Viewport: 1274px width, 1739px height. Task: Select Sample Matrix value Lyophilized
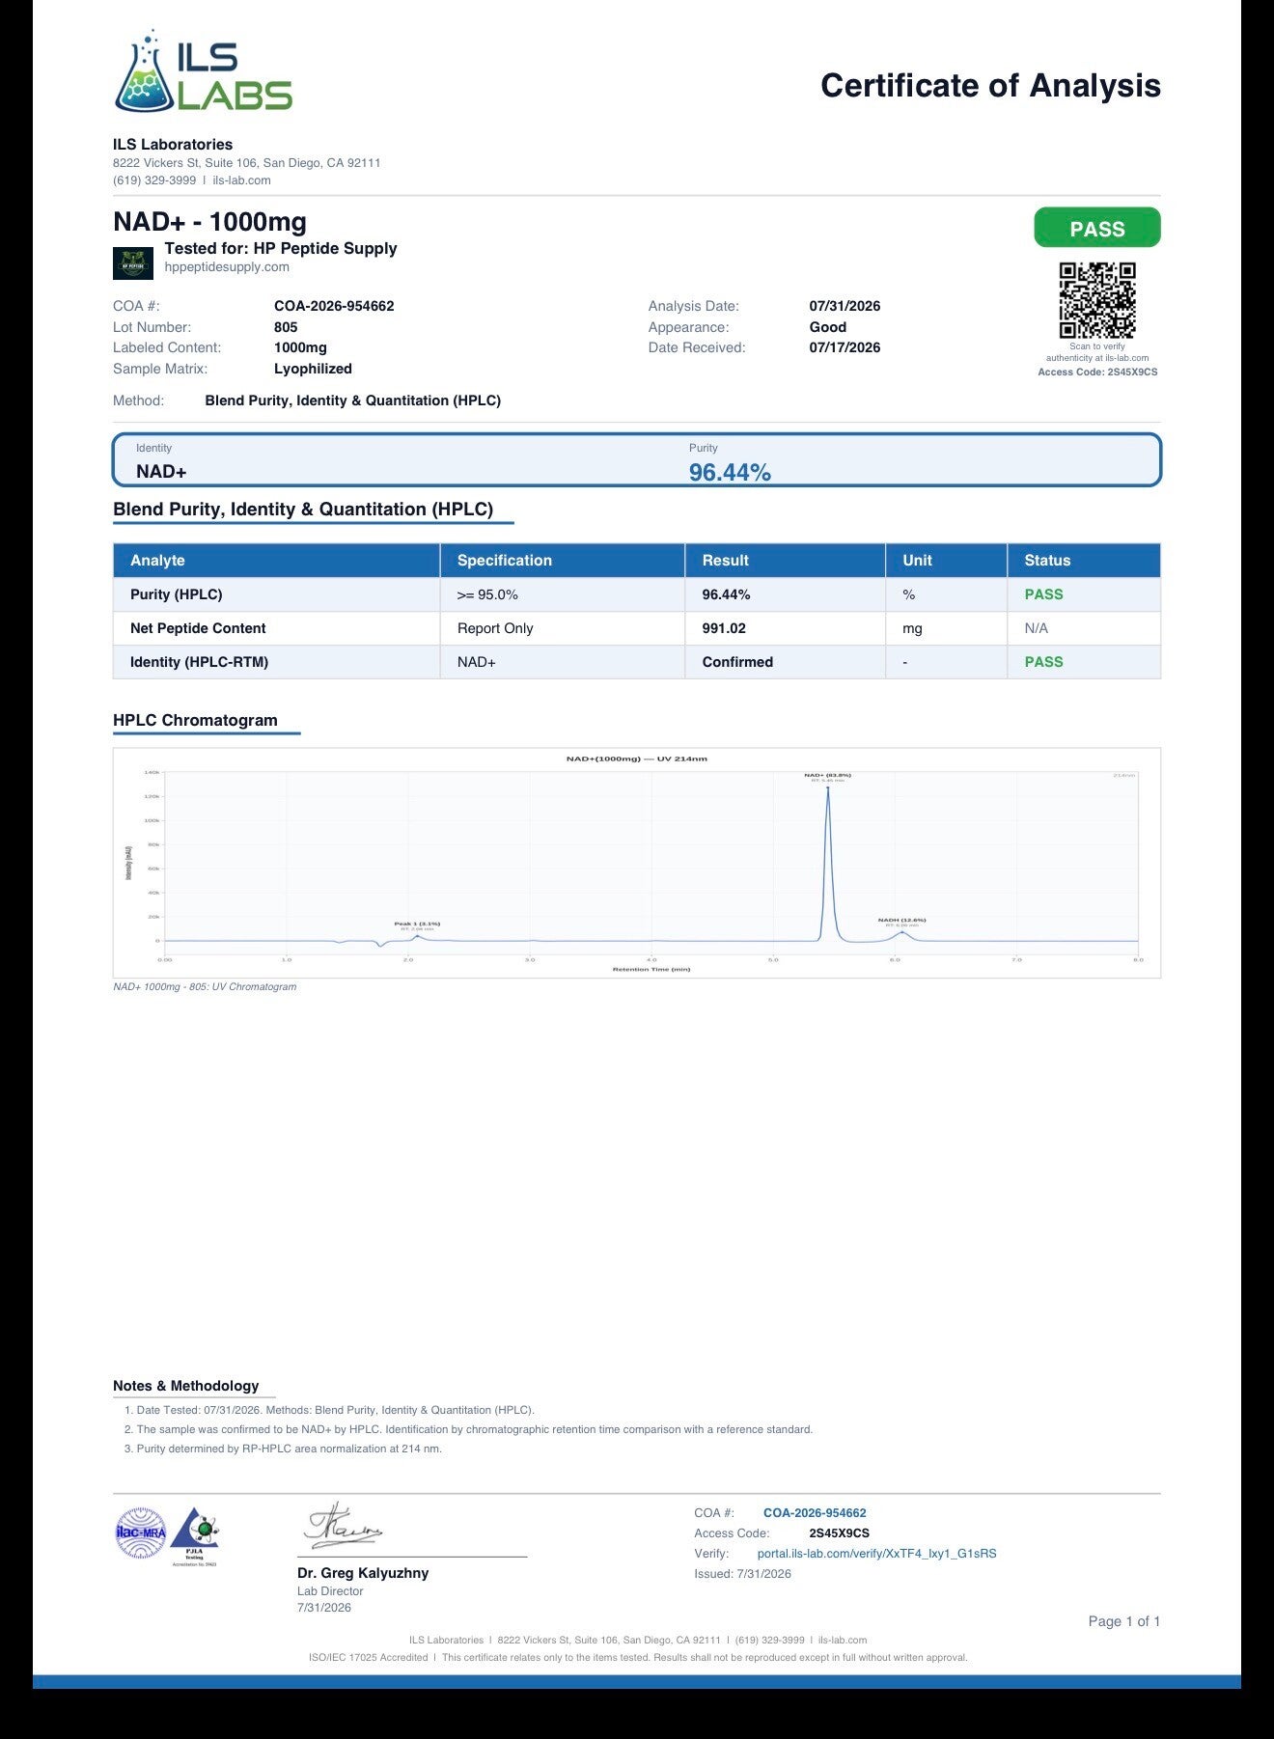coord(313,369)
